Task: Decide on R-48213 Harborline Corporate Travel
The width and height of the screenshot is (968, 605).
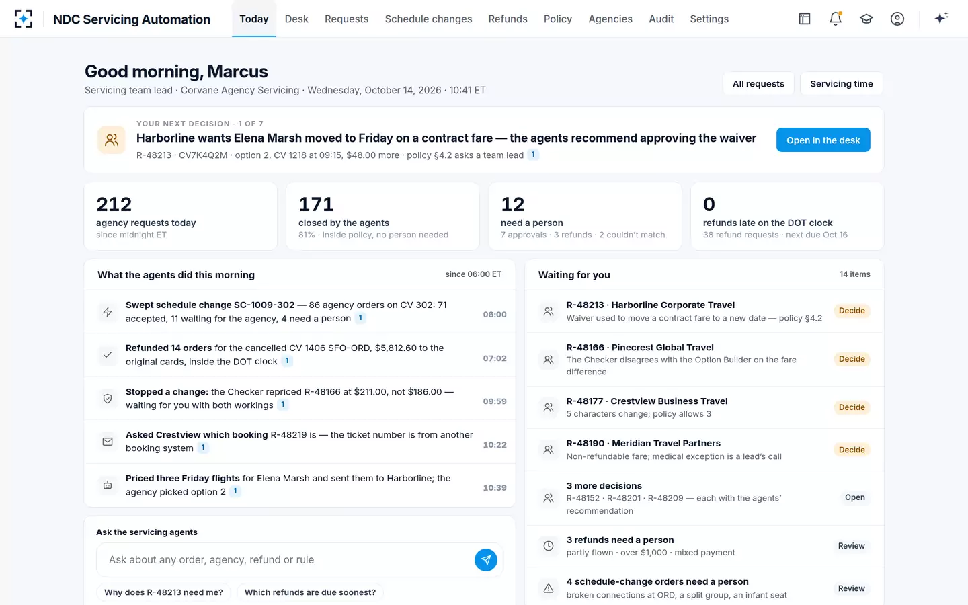Action: [852, 311]
